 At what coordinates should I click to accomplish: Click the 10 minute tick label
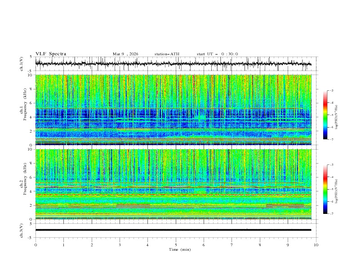pos(316,245)
